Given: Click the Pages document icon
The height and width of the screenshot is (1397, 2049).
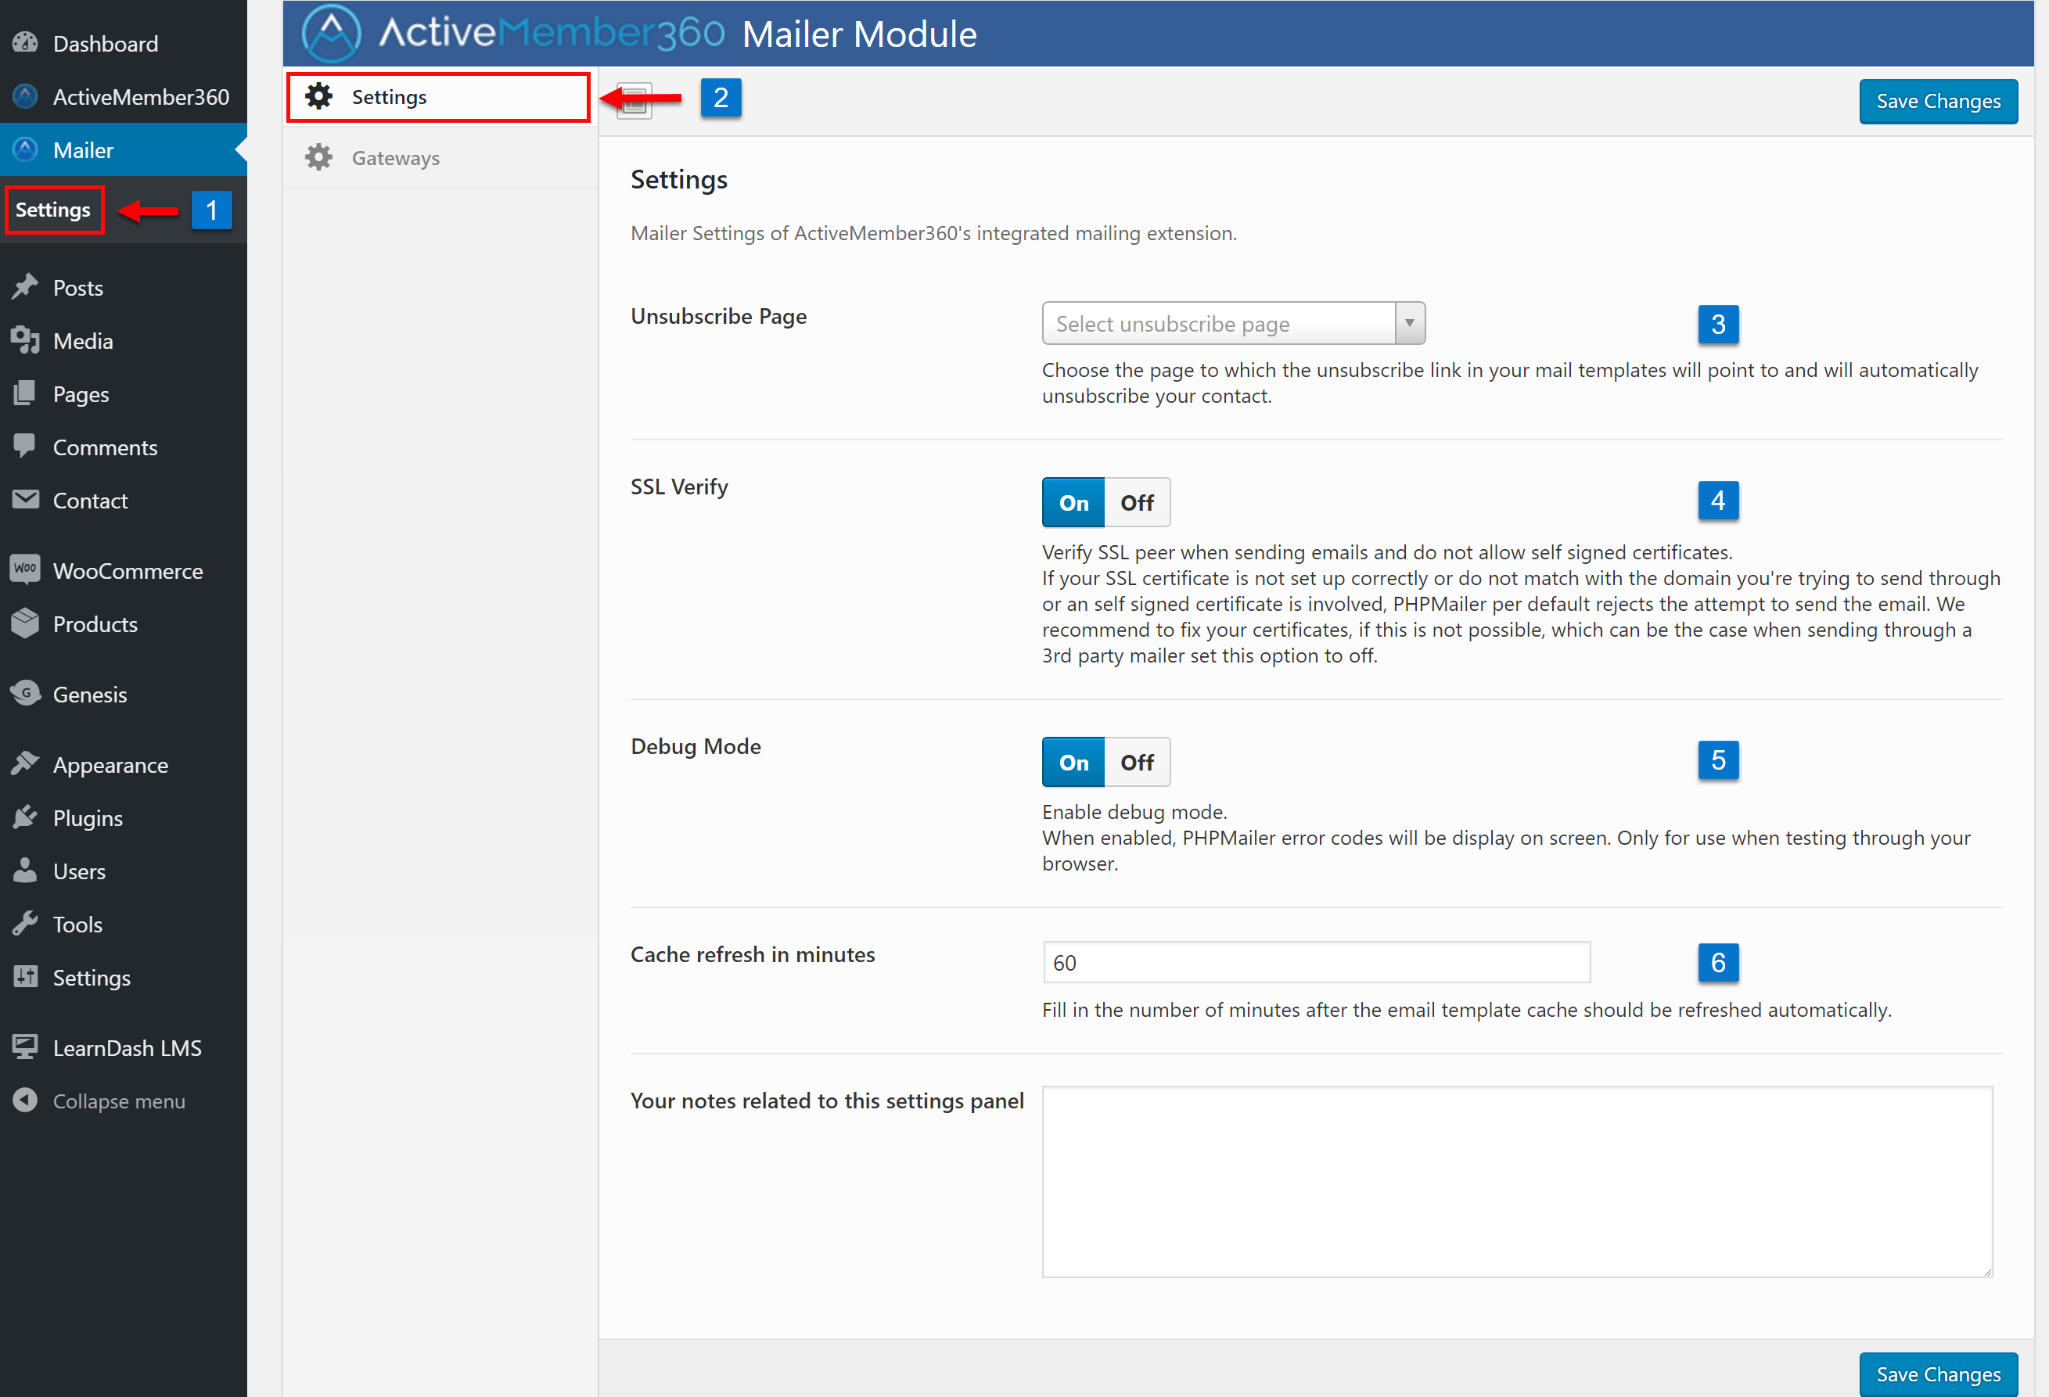Looking at the screenshot, I should (26, 393).
